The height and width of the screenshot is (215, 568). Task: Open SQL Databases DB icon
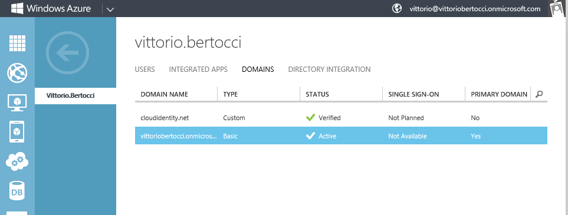(x=17, y=191)
